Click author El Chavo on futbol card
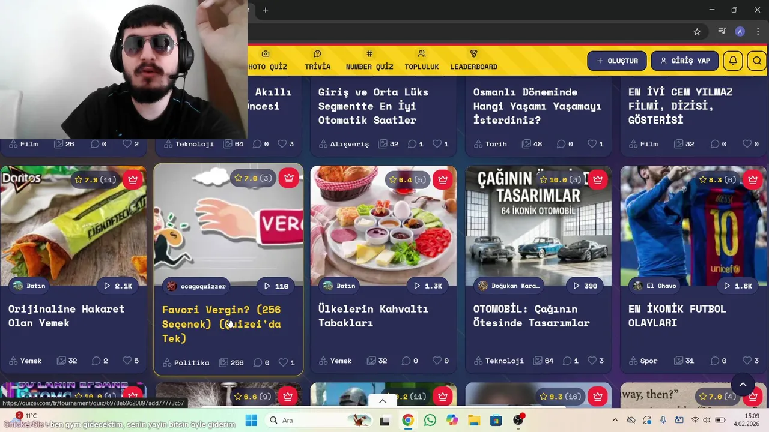The image size is (769, 432). pyautogui.click(x=655, y=286)
